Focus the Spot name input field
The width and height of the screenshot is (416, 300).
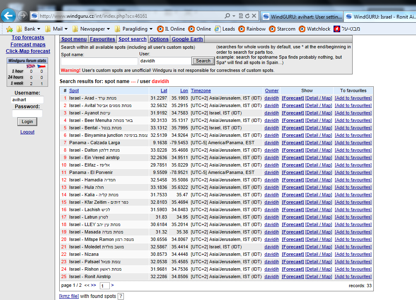(99, 61)
